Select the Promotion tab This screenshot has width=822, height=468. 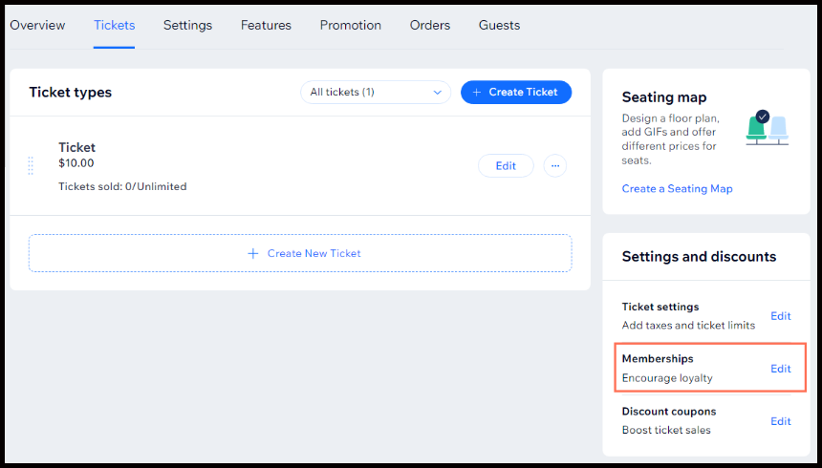(x=350, y=25)
